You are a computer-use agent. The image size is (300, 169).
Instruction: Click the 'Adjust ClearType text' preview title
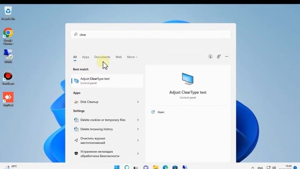point(187,92)
